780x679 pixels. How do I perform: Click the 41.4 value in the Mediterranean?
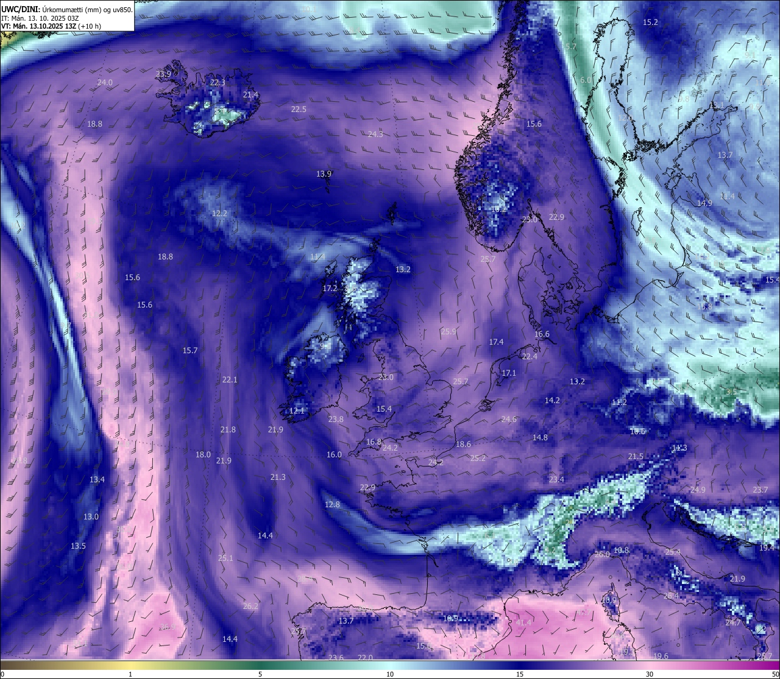coord(523,622)
